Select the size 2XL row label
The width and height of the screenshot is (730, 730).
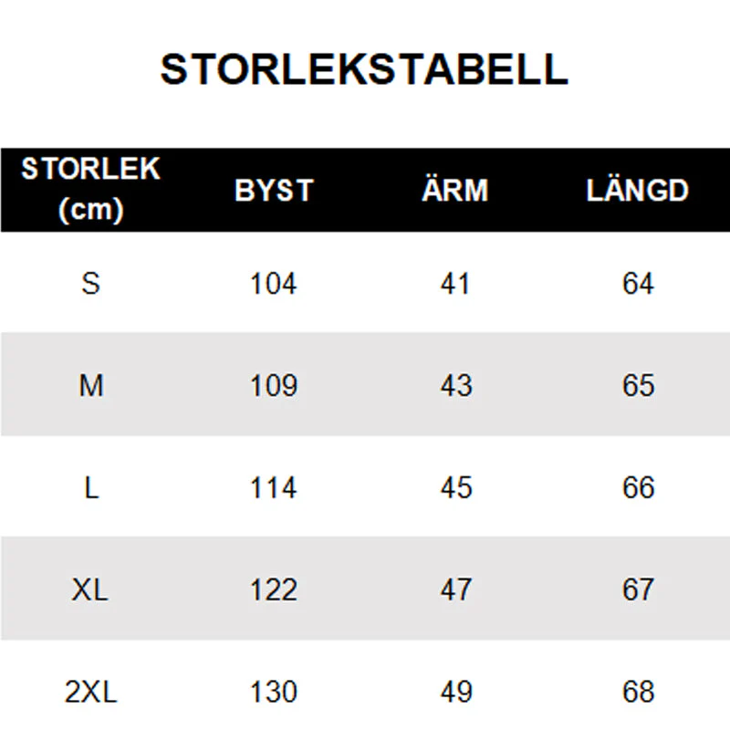[90, 692]
